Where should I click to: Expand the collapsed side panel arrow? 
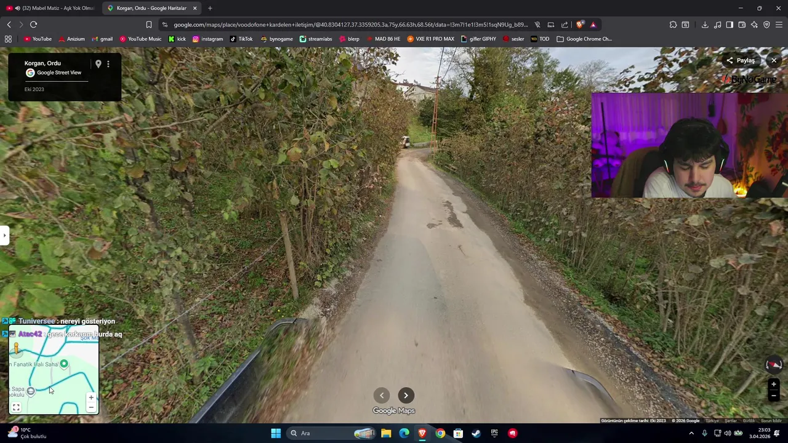[x=4, y=234]
